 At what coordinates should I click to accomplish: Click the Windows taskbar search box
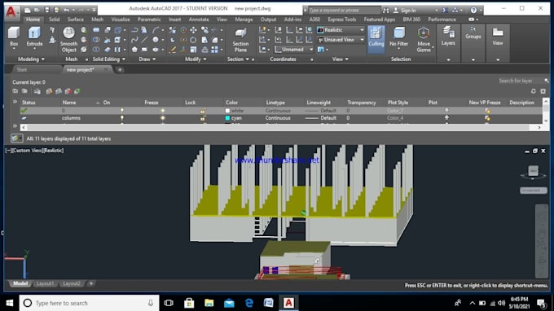pyautogui.click(x=89, y=303)
